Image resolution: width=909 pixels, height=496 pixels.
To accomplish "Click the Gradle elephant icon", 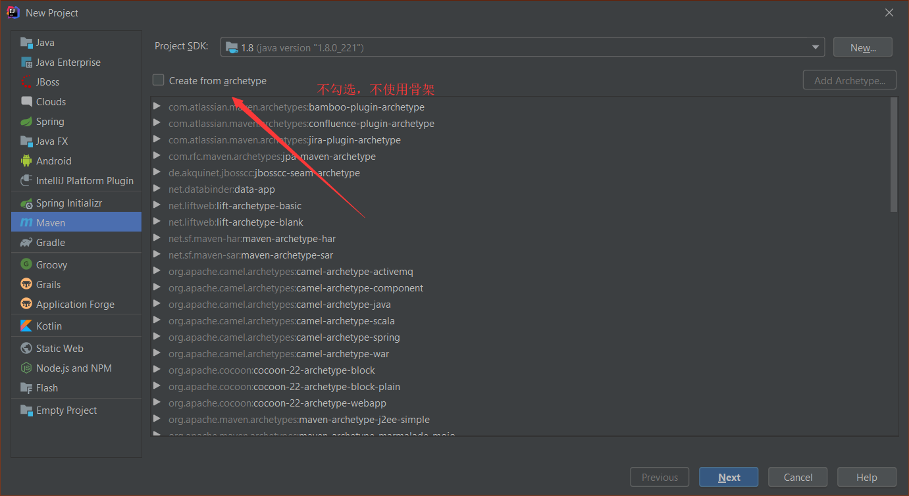I will [26, 243].
